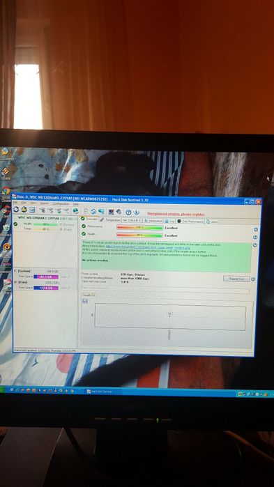Click the green status message box
The width and height of the screenshot is (274, 487).
click(x=166, y=257)
